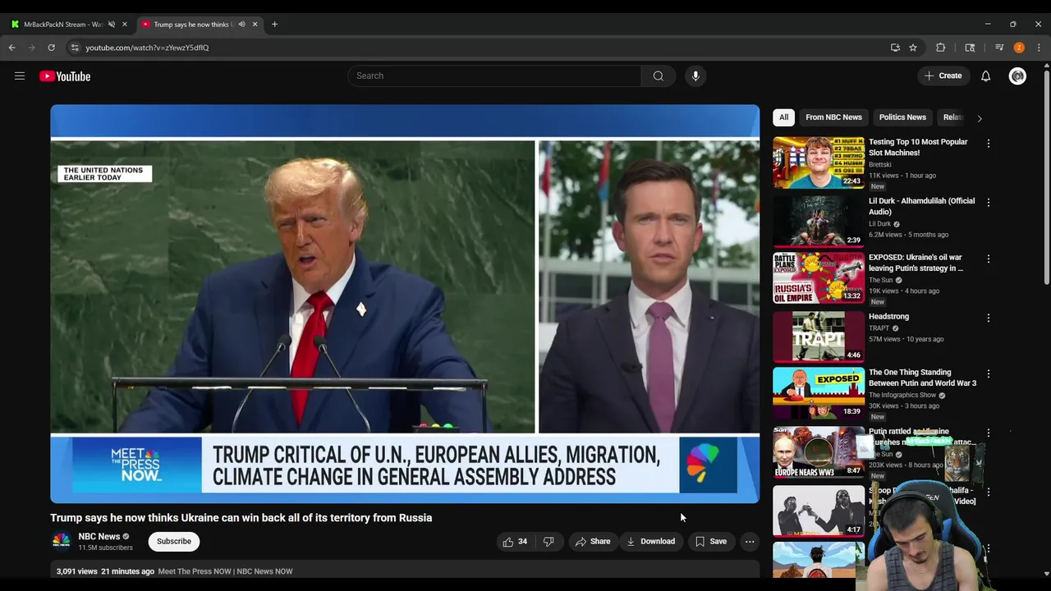Mute the MrBackPackN Stream tab audio
The image size is (1051, 591).
tap(112, 24)
